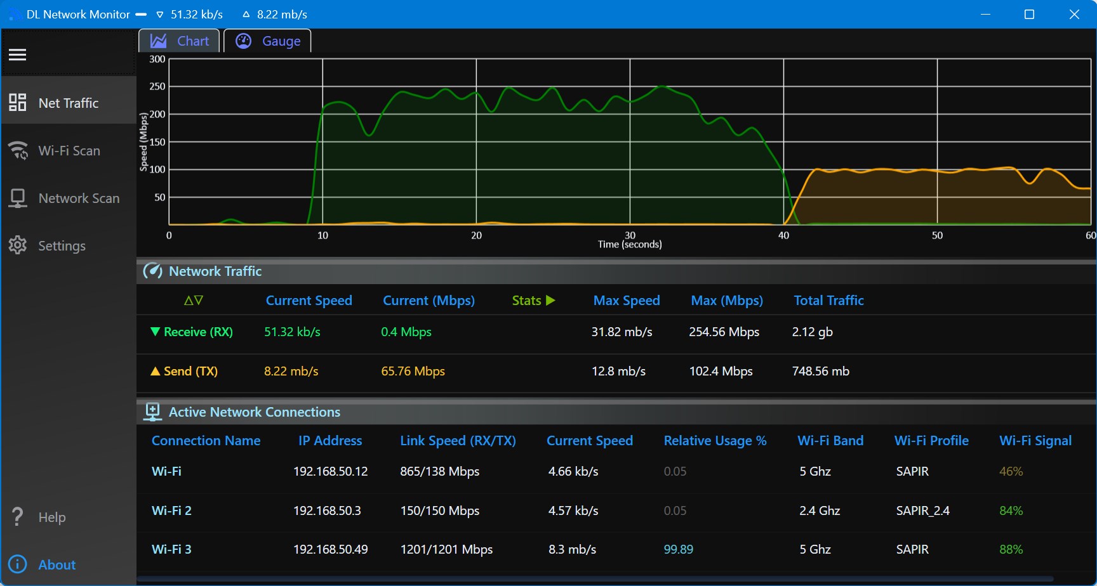Click the Chart tab graph icon

pos(158,41)
